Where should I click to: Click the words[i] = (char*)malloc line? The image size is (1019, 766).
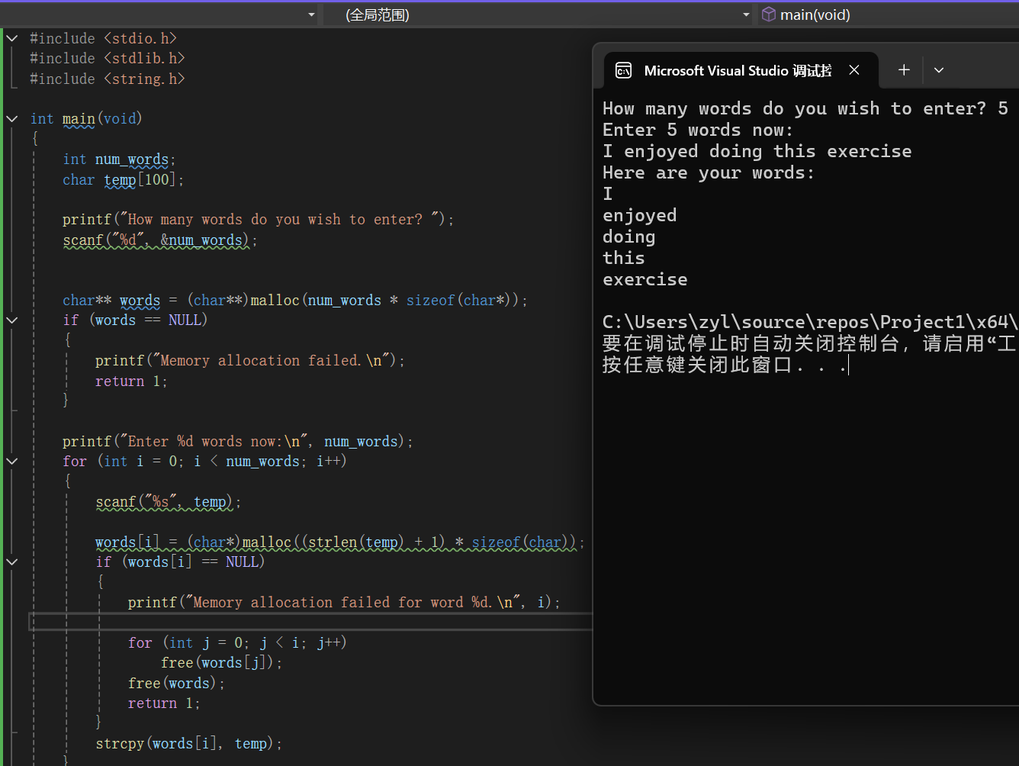click(340, 542)
